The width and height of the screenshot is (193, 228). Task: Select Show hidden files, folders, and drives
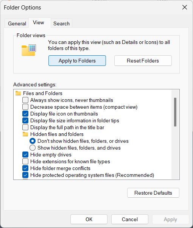coord(33,148)
